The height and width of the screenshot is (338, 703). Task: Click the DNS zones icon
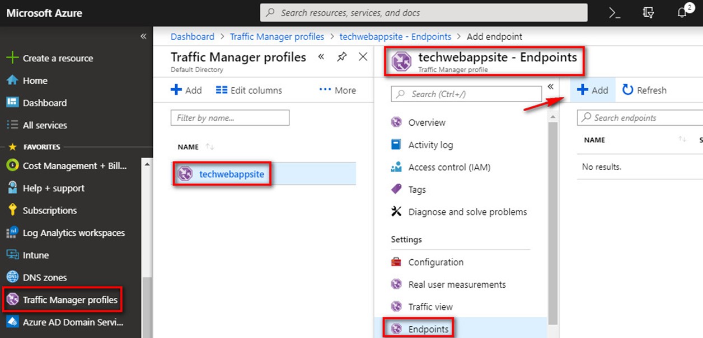[x=12, y=277]
